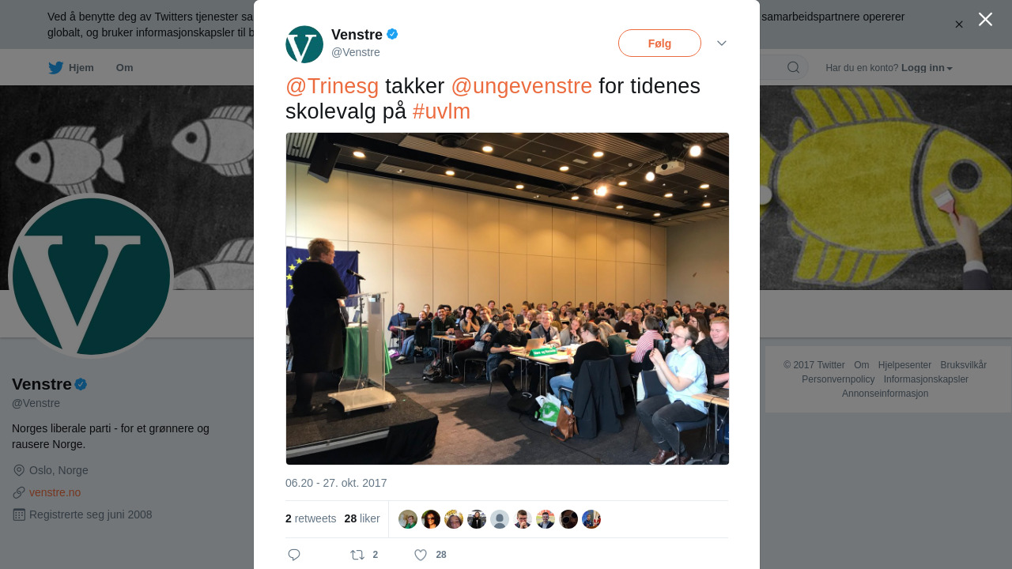Click the retweet arrows icon
Viewport: 1012px width, 569px height.
[x=357, y=555]
